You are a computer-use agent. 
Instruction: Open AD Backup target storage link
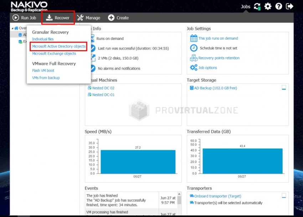[215, 88]
